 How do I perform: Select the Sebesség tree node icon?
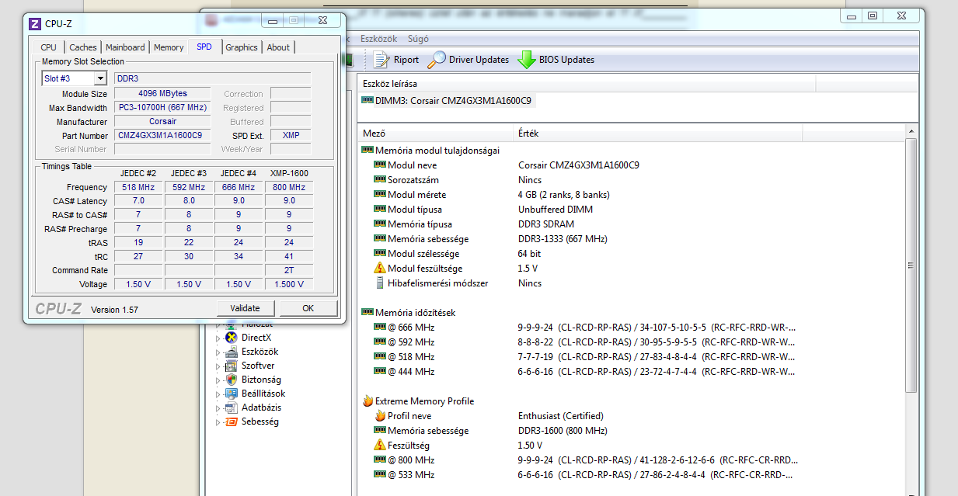click(x=231, y=421)
